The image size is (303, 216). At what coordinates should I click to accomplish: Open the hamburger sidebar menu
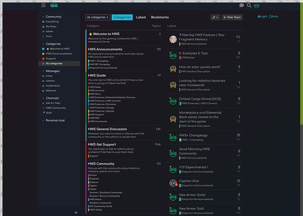coord(43,5)
